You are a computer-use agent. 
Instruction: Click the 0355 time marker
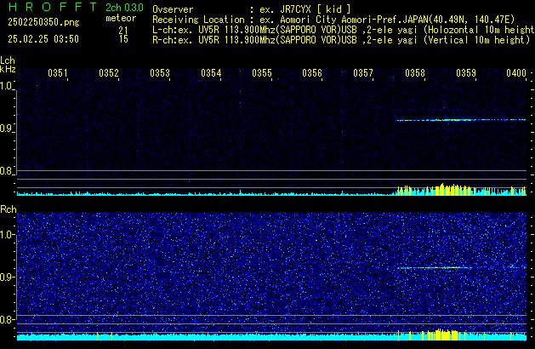point(262,73)
